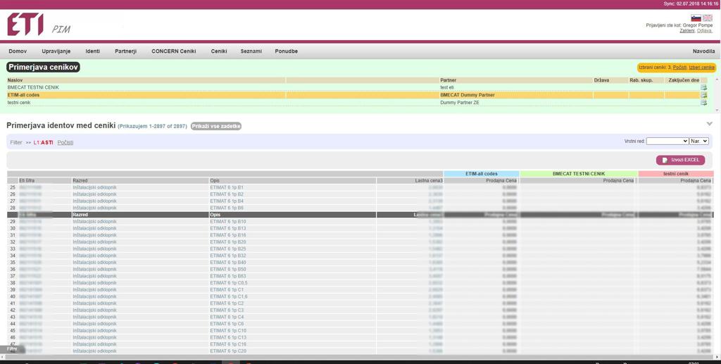Click Inštalacijski odklopnik in row 40
The width and height of the screenshot is (721, 364).
pos(95,296)
